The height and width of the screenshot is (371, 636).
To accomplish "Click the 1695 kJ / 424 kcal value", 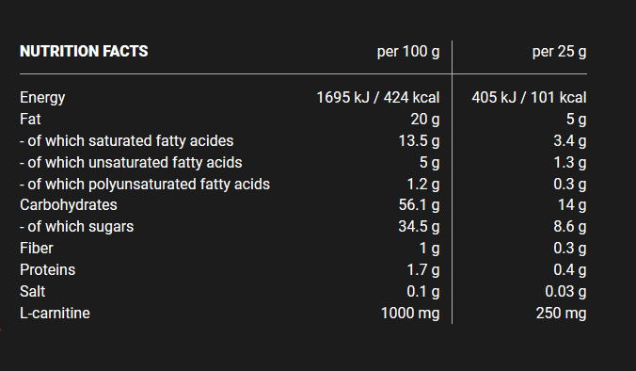I will [377, 97].
